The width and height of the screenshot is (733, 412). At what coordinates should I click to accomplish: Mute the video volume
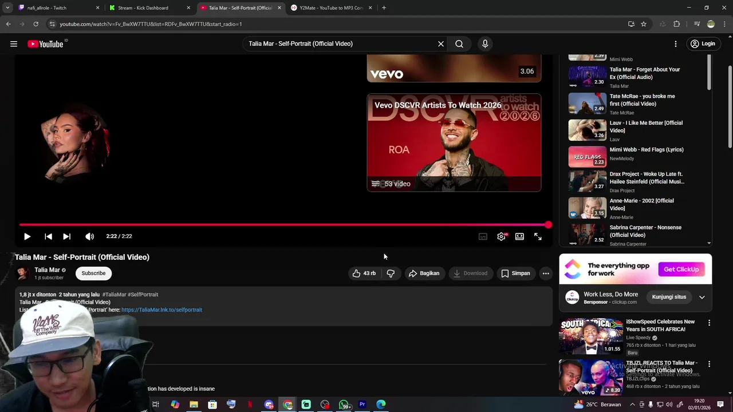coord(89,236)
